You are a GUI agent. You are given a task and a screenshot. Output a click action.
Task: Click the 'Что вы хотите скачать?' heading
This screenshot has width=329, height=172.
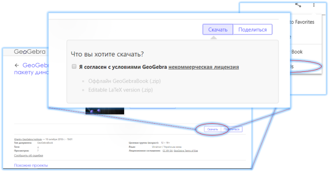point(107,54)
